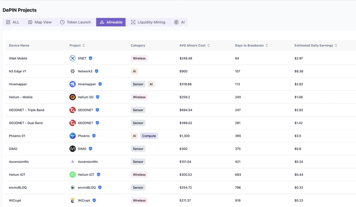Click GEODNET logo in the Triple Band row
This screenshot has height=207, width=356.
click(72, 110)
